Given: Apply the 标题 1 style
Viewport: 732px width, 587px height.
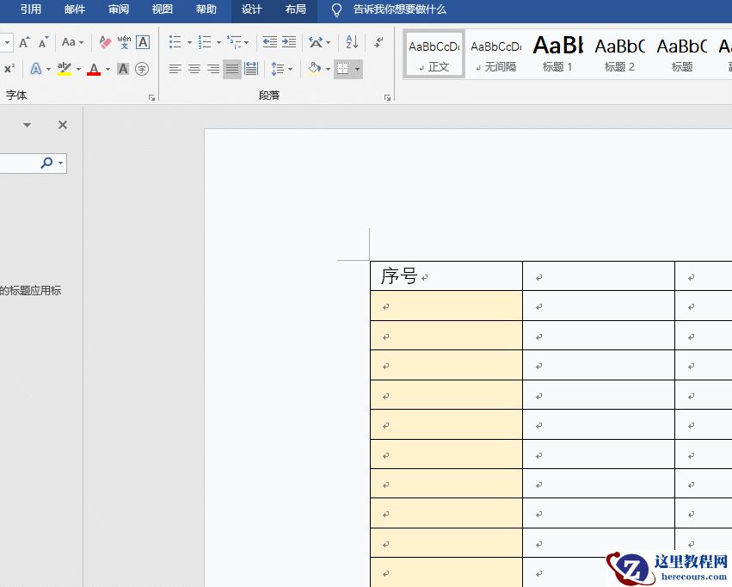Looking at the screenshot, I should click(557, 53).
